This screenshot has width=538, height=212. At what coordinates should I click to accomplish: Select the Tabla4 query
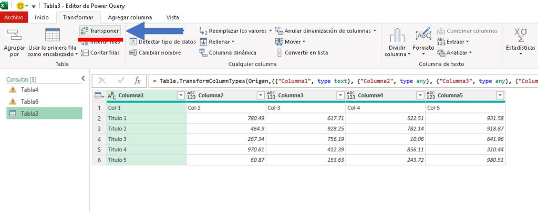pyautogui.click(x=44, y=90)
